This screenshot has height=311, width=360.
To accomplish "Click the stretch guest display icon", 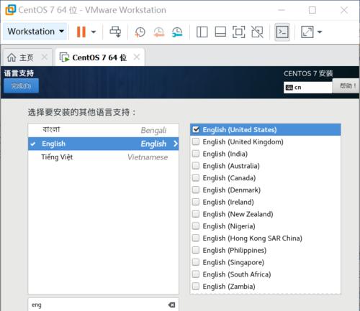I will (307, 32).
